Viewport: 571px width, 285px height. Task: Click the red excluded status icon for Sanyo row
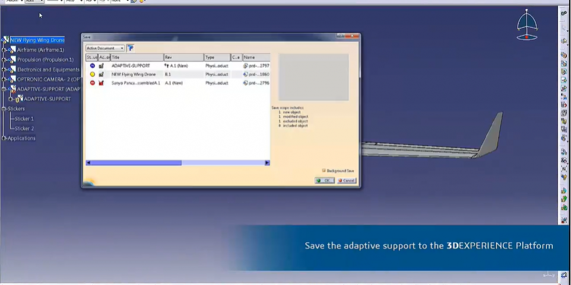[93, 83]
